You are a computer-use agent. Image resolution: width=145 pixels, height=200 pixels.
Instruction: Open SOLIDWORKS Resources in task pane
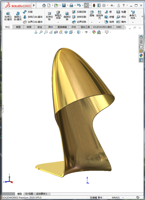click(x=141, y=37)
